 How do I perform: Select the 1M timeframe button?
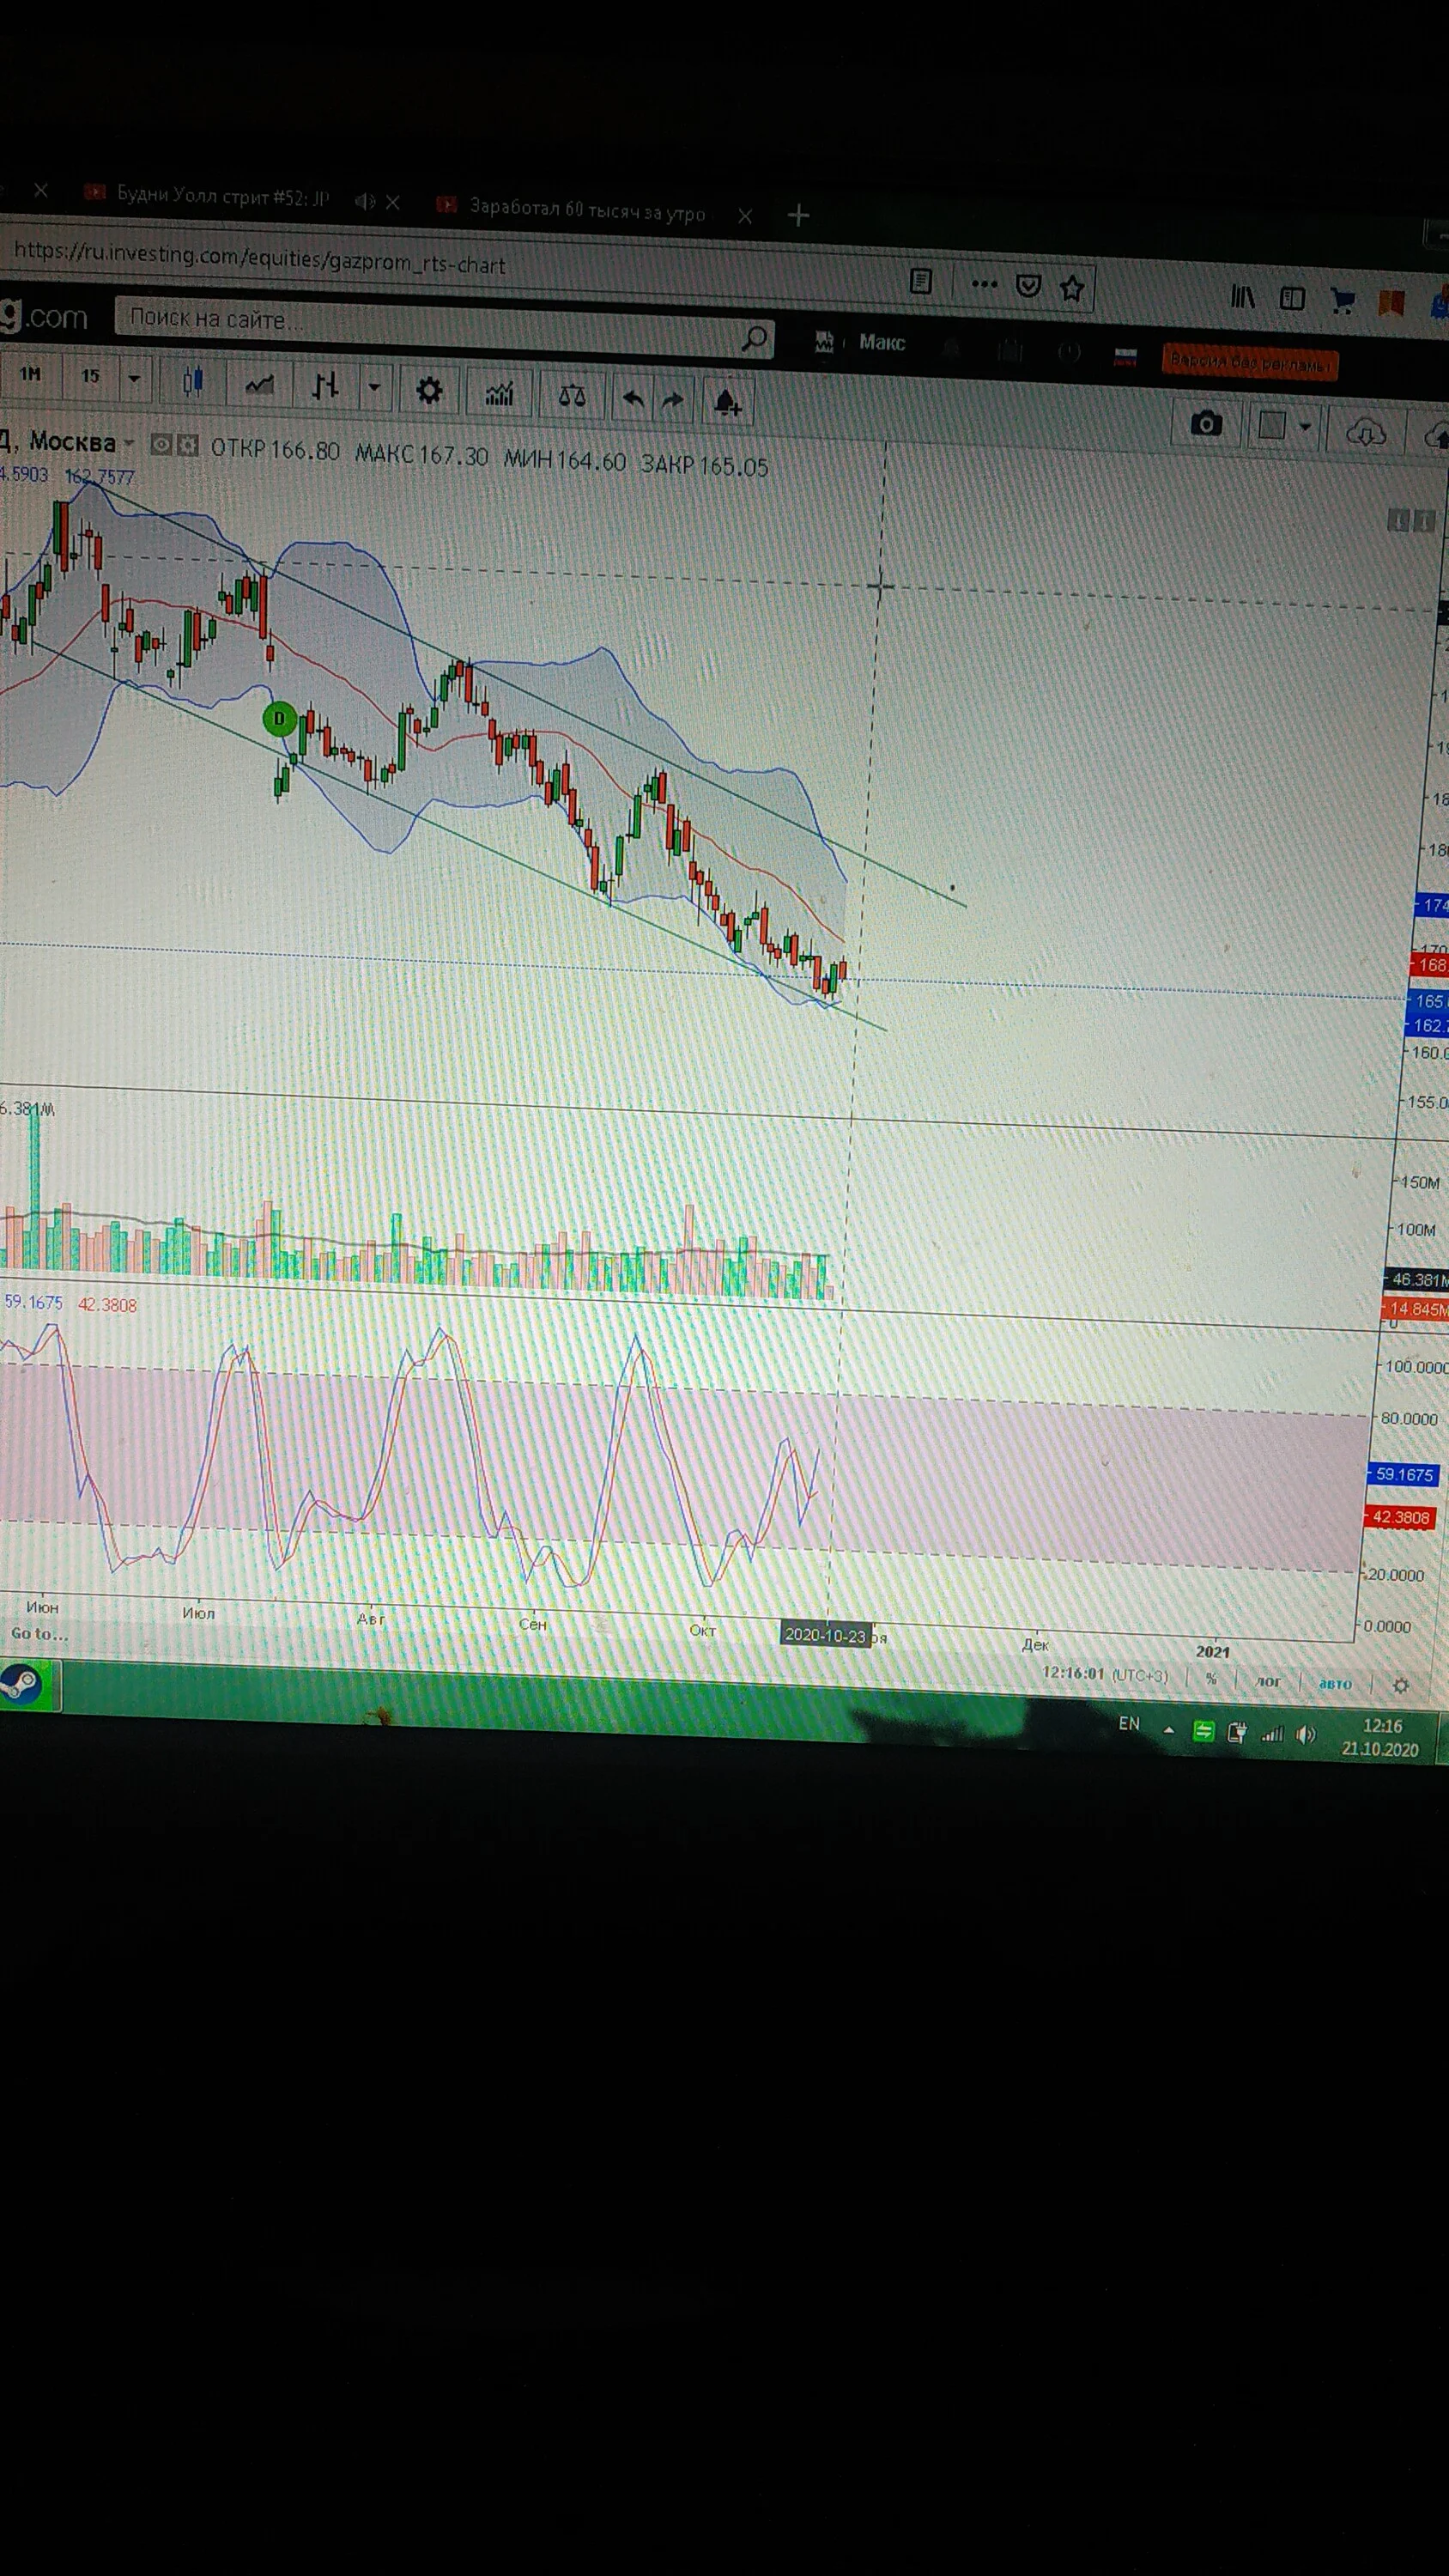tap(30, 373)
